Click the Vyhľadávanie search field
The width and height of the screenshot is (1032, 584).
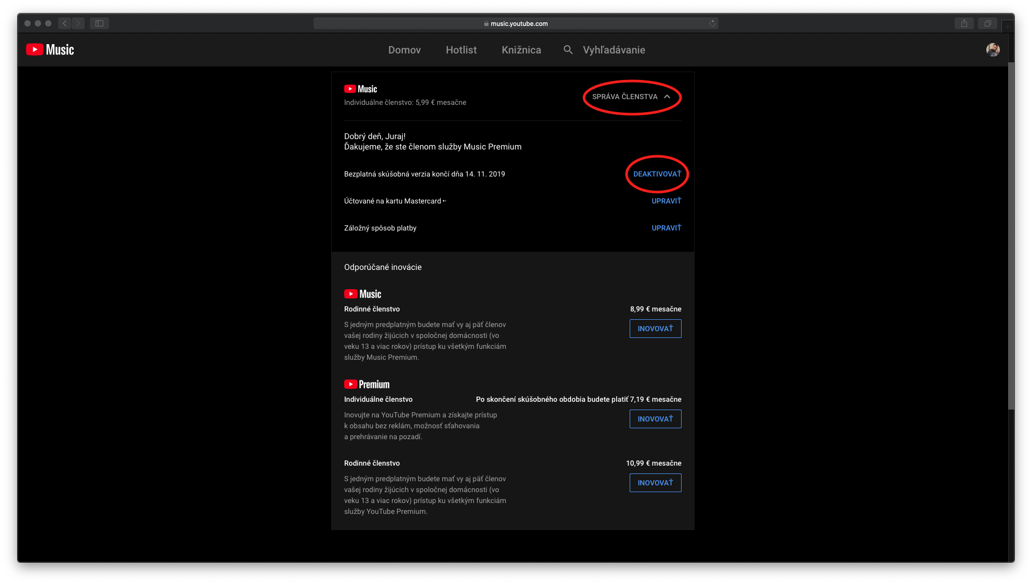[614, 50]
